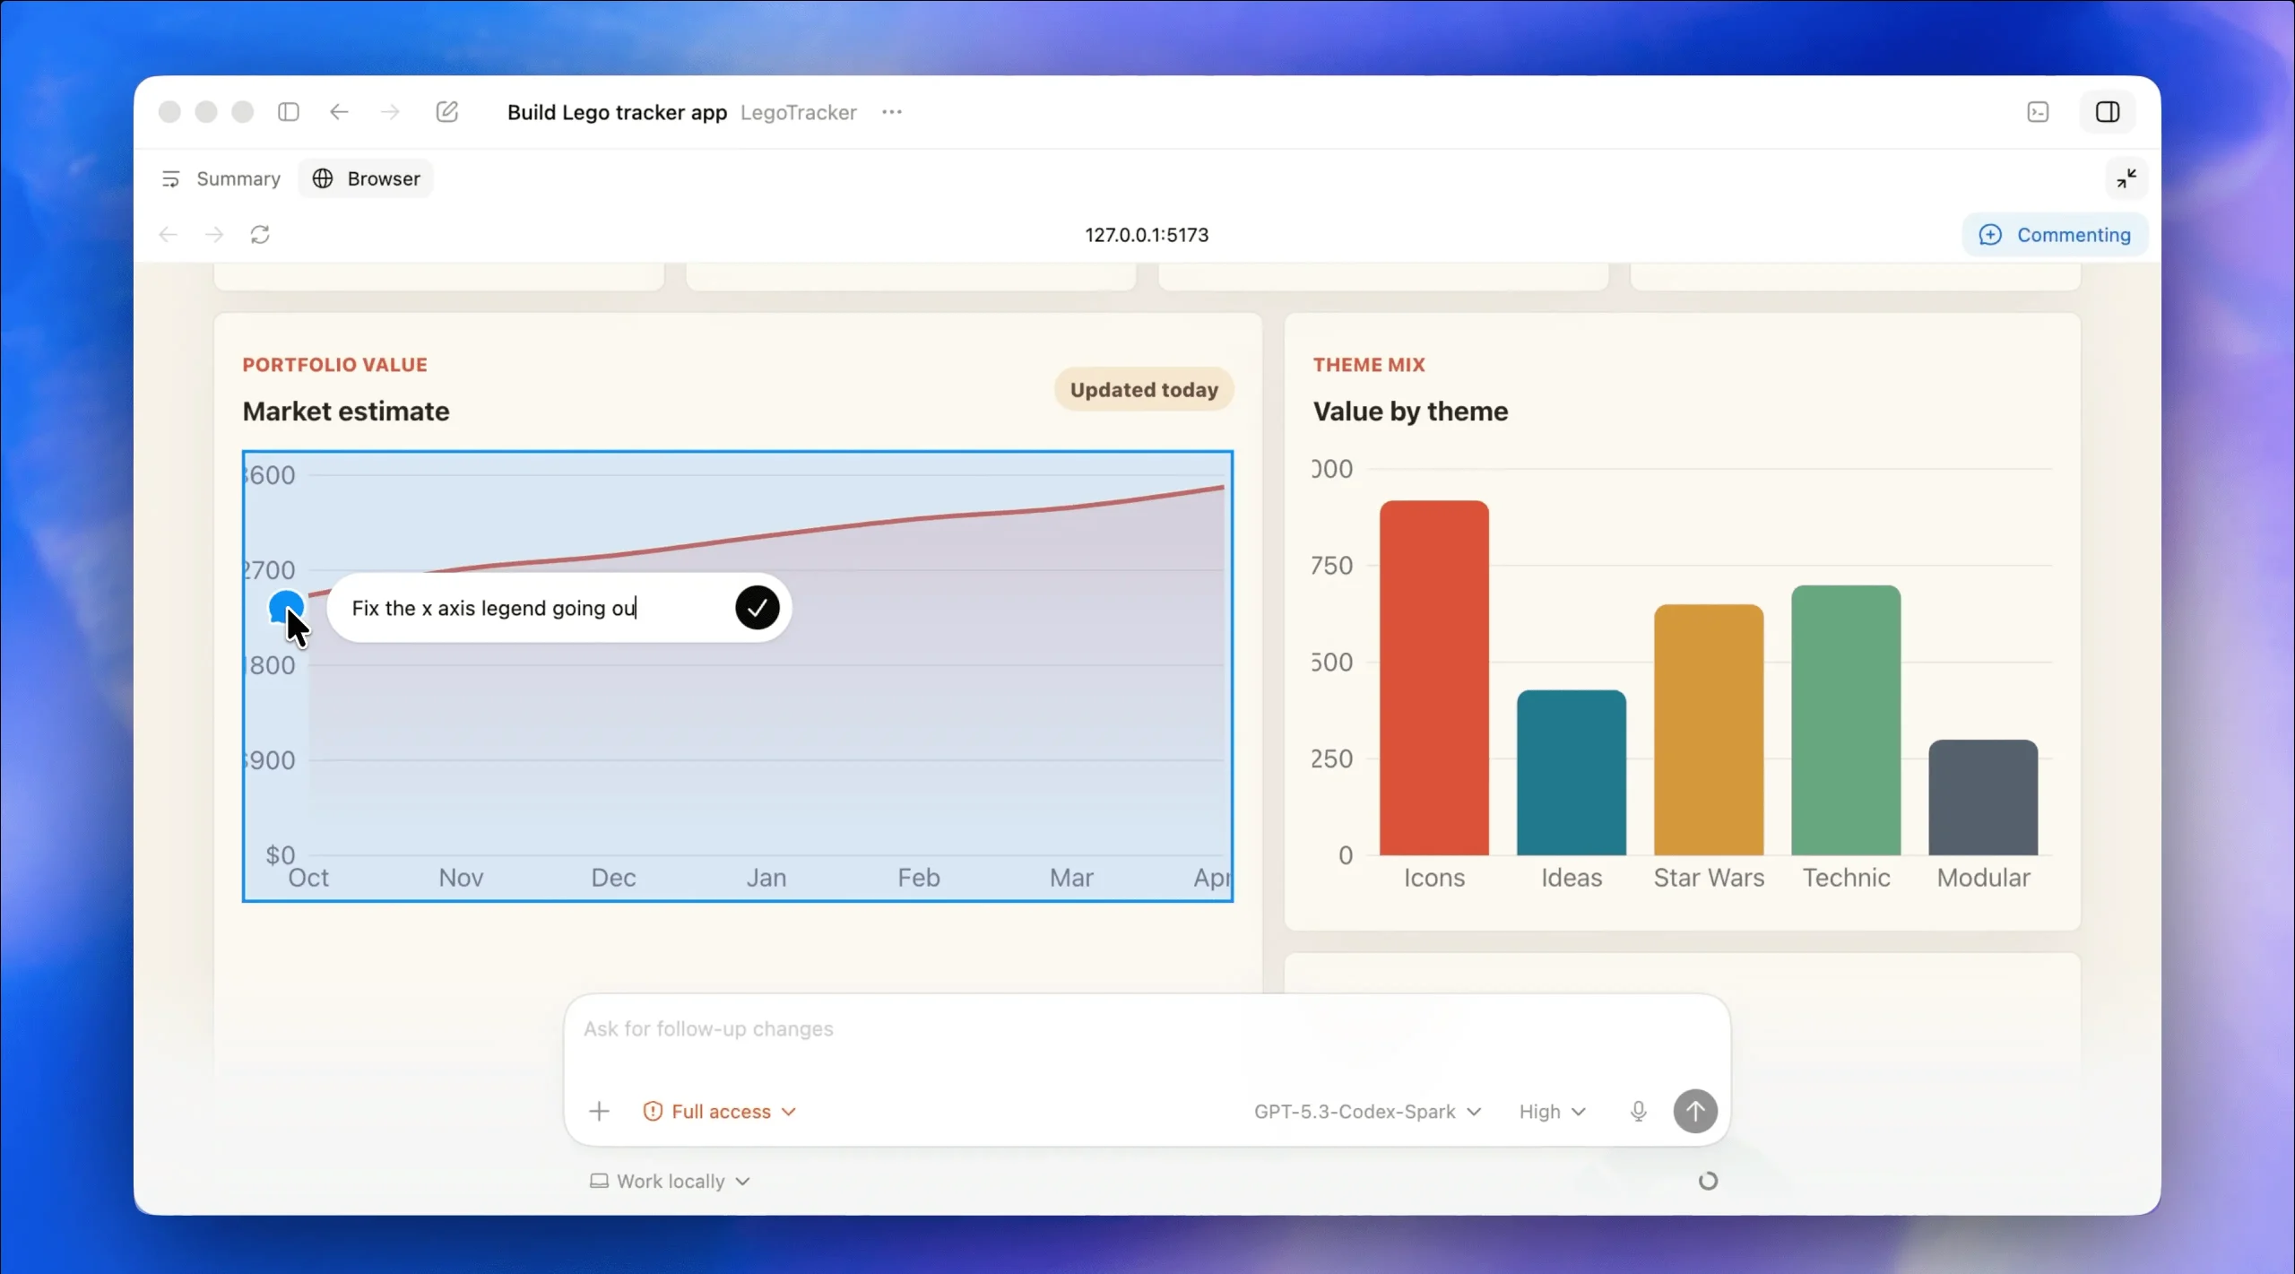Expand the Work locally dropdown
This screenshot has width=2295, height=1274.
coord(670,1181)
